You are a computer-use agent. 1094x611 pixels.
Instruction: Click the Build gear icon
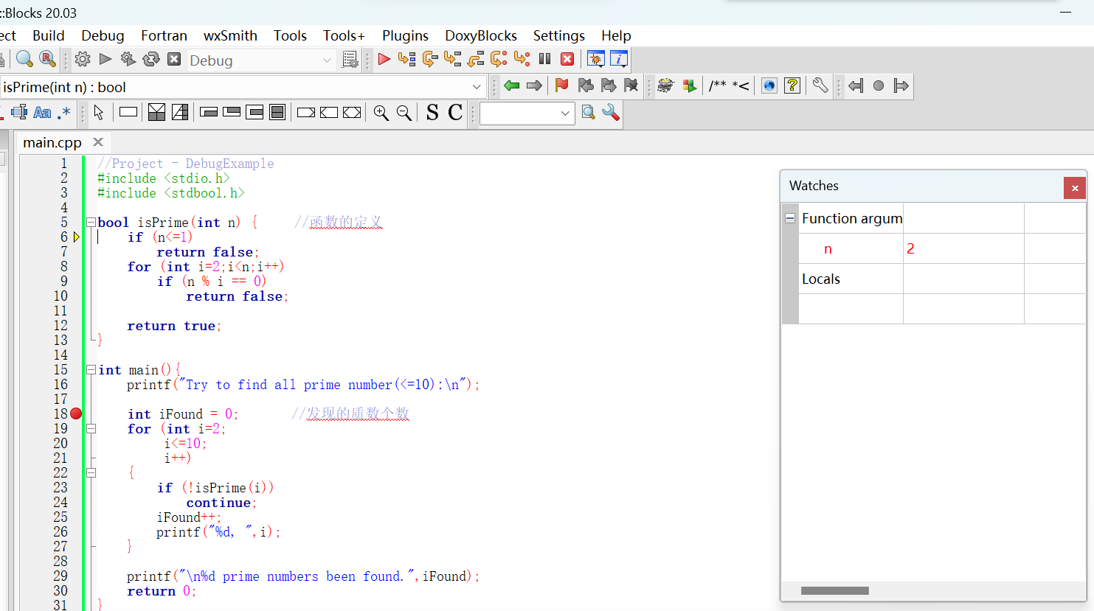(x=83, y=59)
